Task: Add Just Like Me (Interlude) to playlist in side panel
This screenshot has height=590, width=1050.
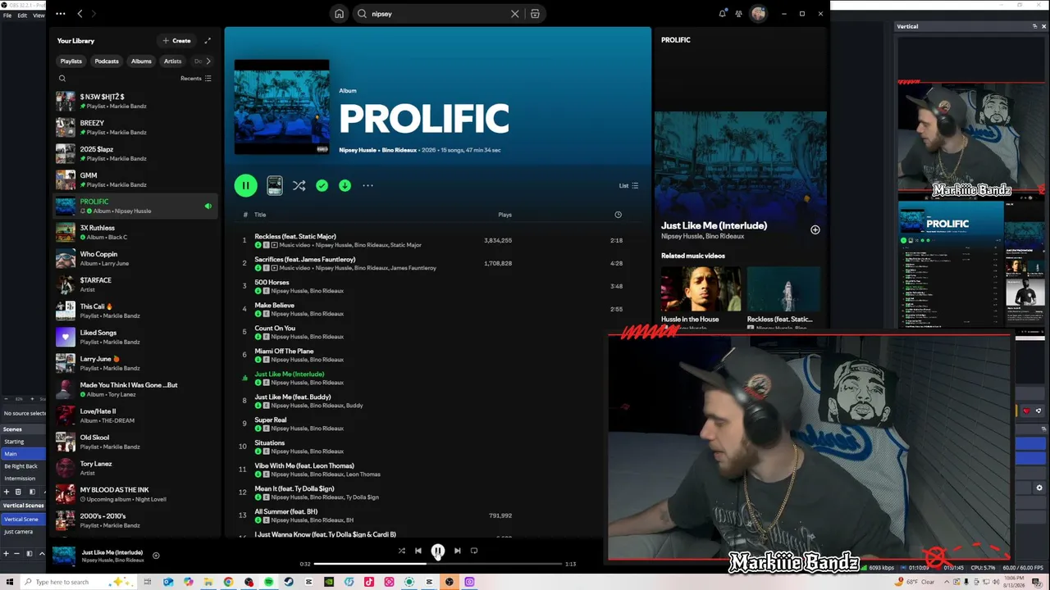Action: click(815, 229)
